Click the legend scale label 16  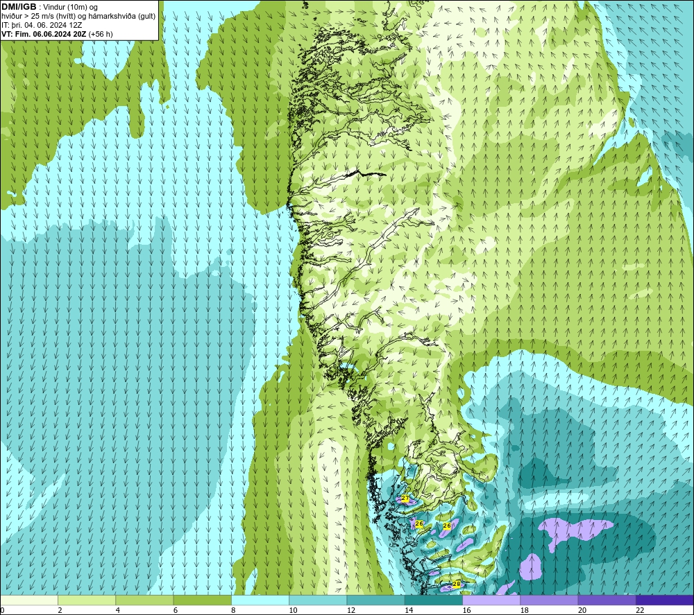pos(466,610)
